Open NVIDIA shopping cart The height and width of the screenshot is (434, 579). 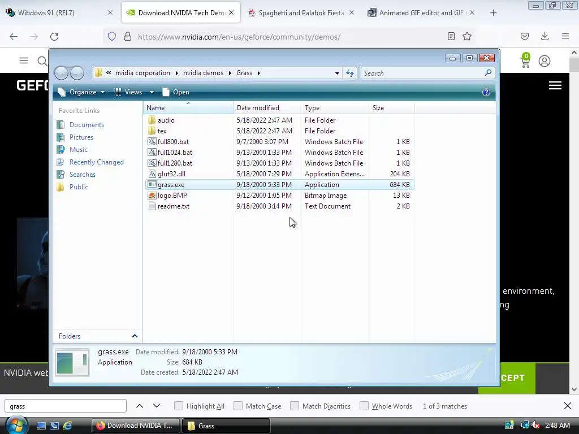point(525,60)
